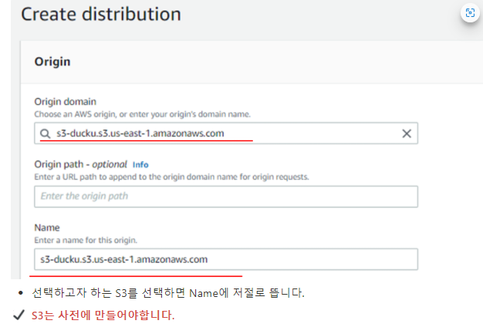Select 'Enter a URL path to append' description
483x334 pixels.
click(x=171, y=177)
